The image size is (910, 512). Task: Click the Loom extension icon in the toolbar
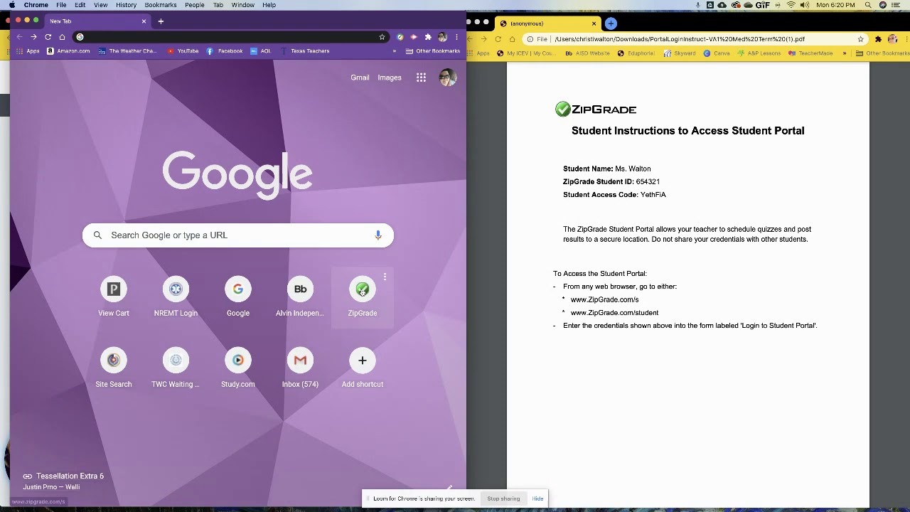point(414,37)
